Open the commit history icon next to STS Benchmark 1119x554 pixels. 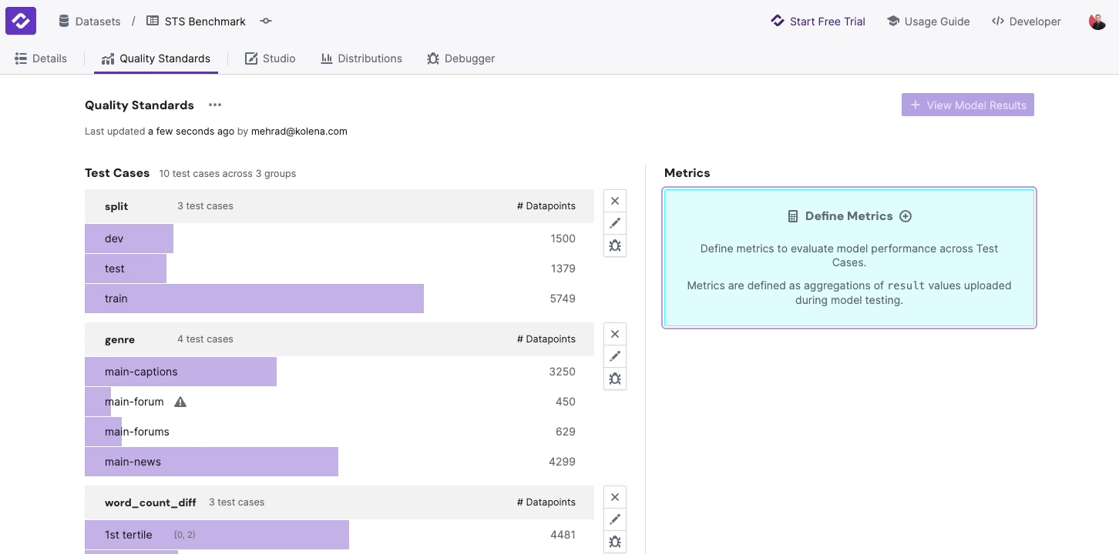coord(266,22)
